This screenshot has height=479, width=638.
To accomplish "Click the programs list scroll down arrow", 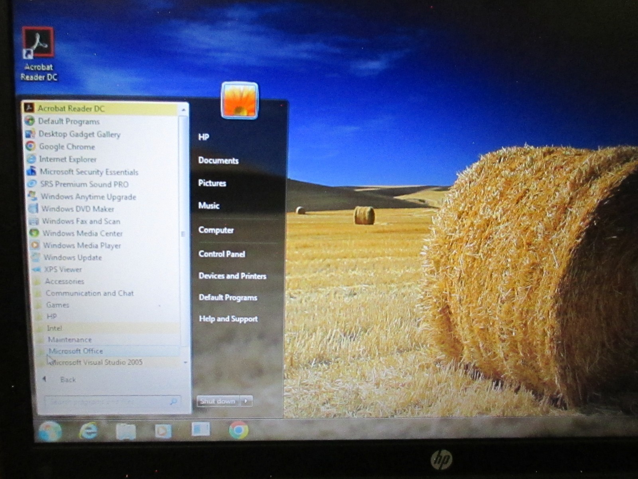I will [185, 362].
